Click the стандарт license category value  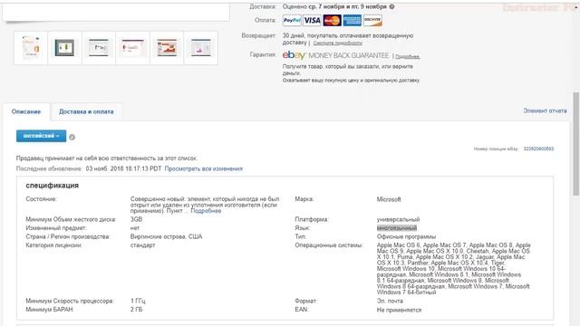pos(142,245)
